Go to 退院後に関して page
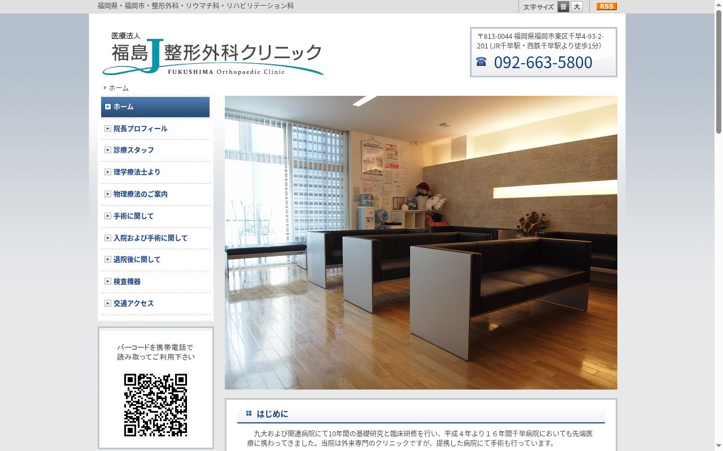 coord(155,259)
